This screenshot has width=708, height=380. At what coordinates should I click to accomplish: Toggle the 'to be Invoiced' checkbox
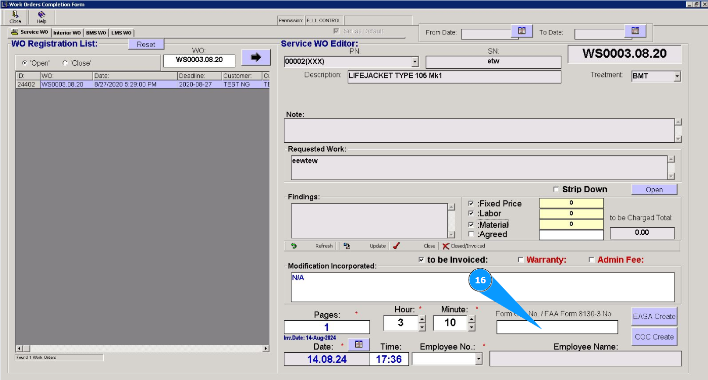422,260
